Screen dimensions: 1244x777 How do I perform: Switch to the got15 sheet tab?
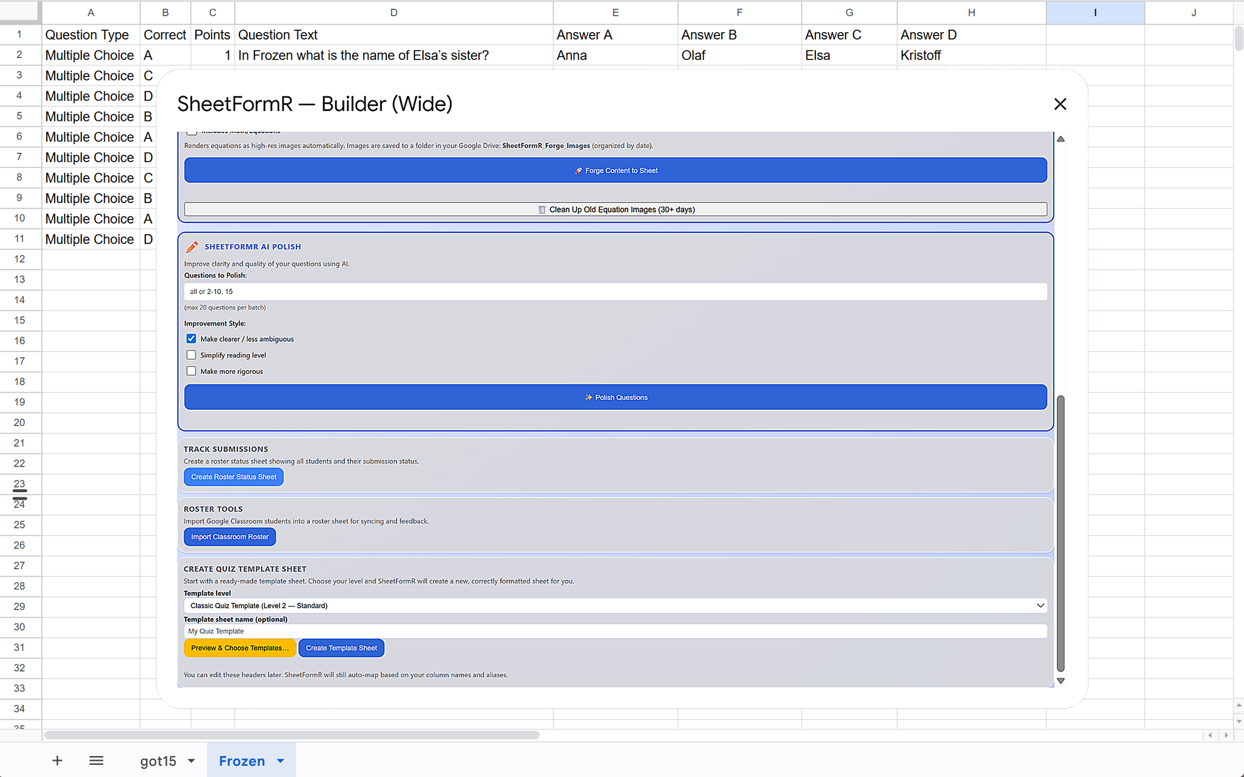click(158, 760)
